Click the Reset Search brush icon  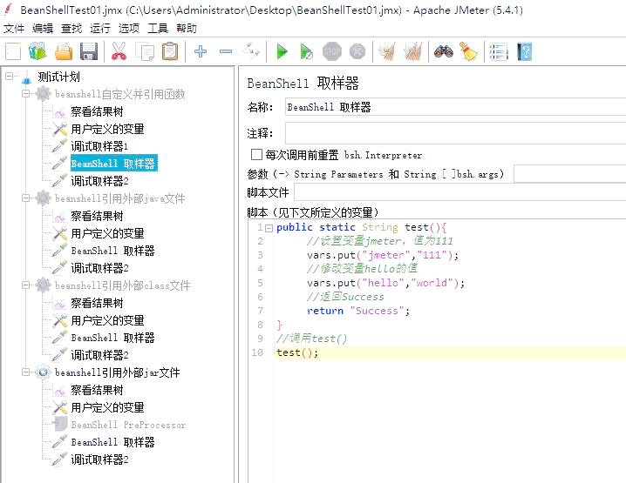click(469, 51)
